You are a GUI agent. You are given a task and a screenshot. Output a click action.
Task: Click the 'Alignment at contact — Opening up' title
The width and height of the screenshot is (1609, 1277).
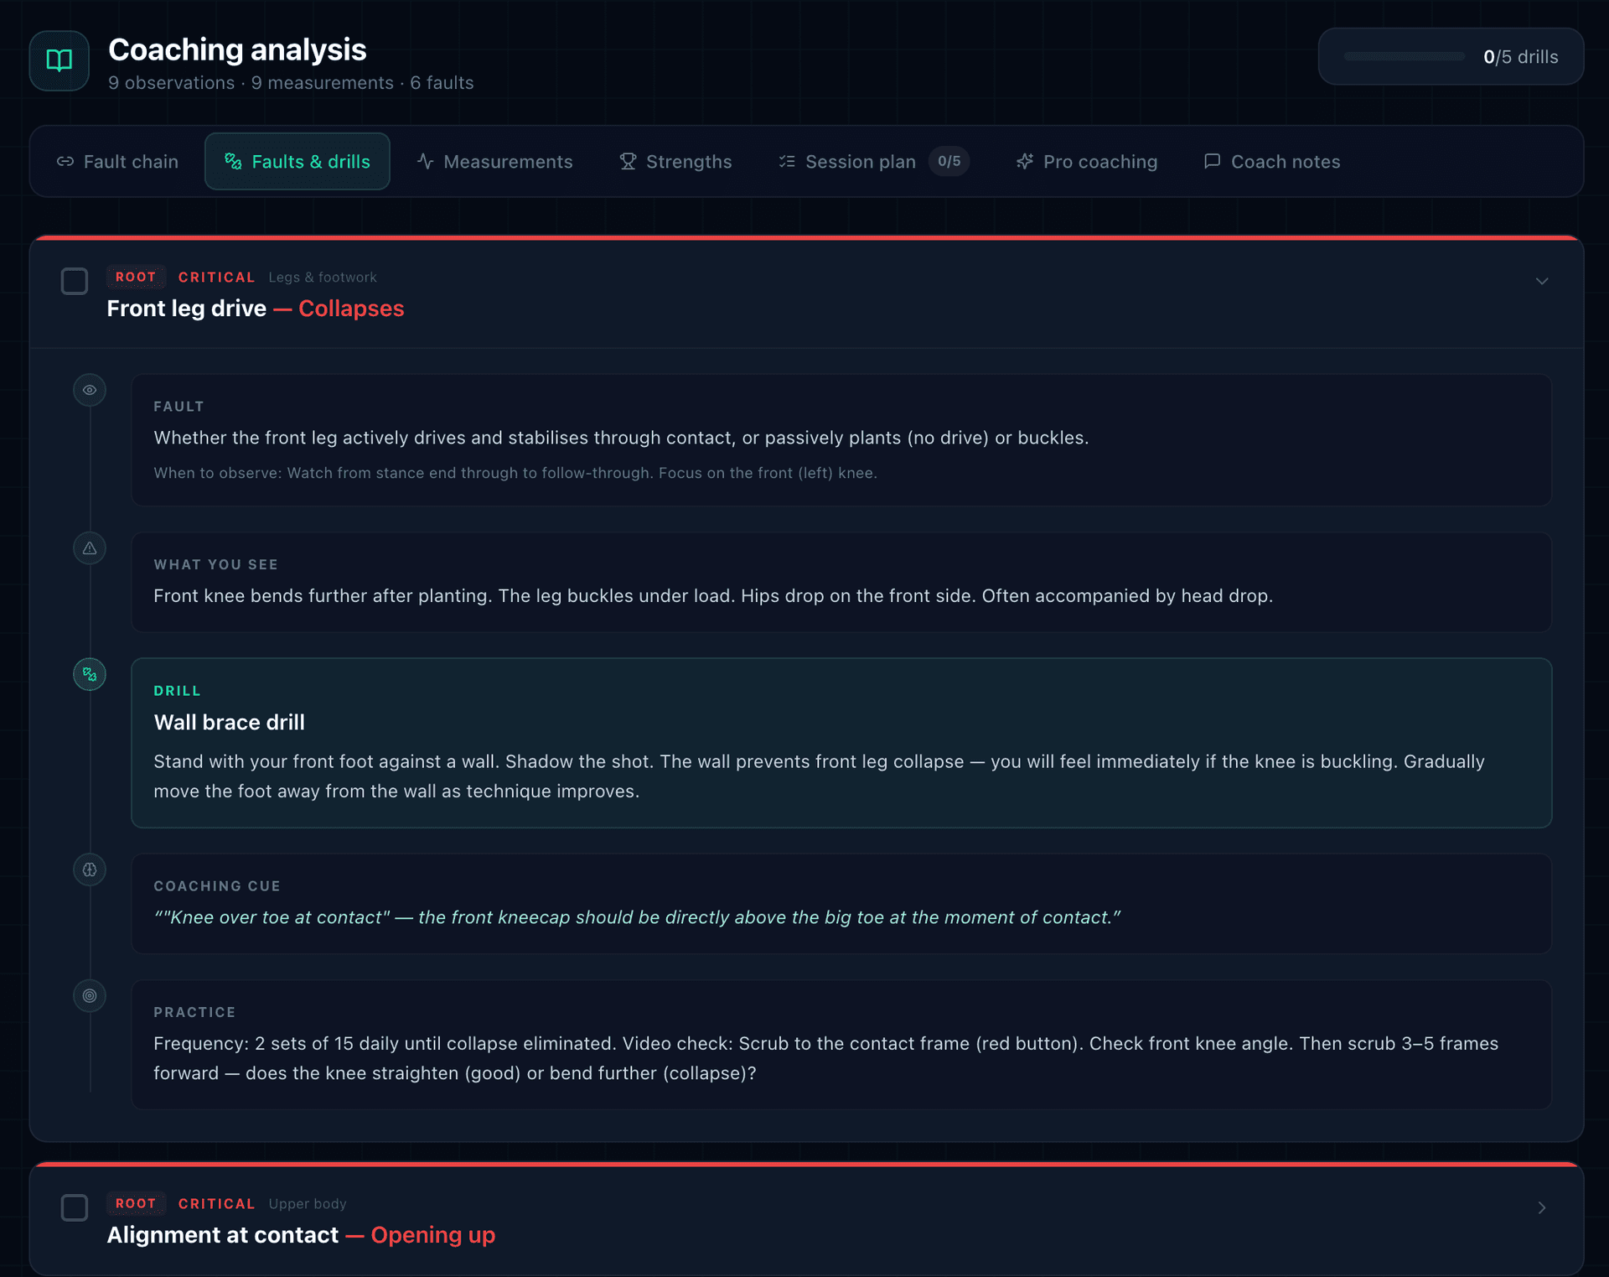click(x=301, y=1235)
